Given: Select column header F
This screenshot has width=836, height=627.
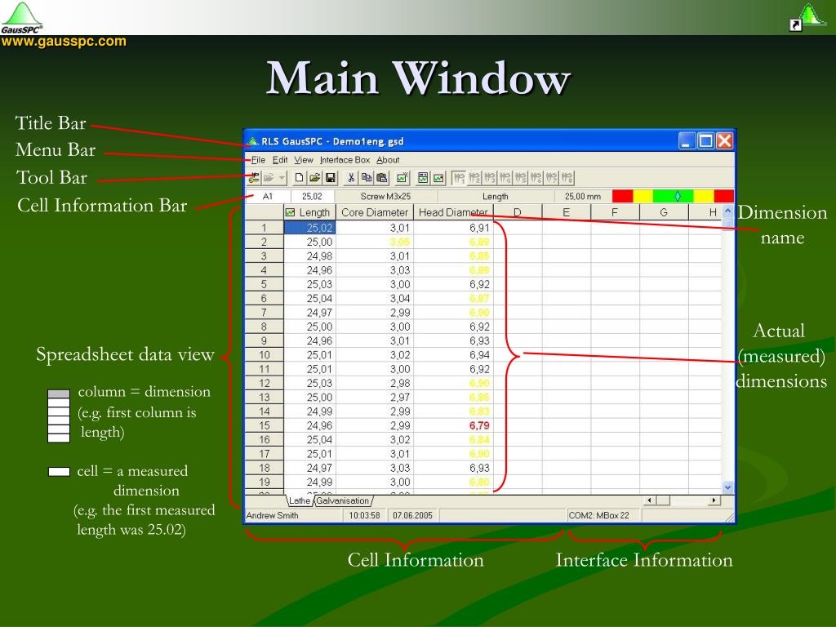Looking at the screenshot, I should pyautogui.click(x=615, y=212).
